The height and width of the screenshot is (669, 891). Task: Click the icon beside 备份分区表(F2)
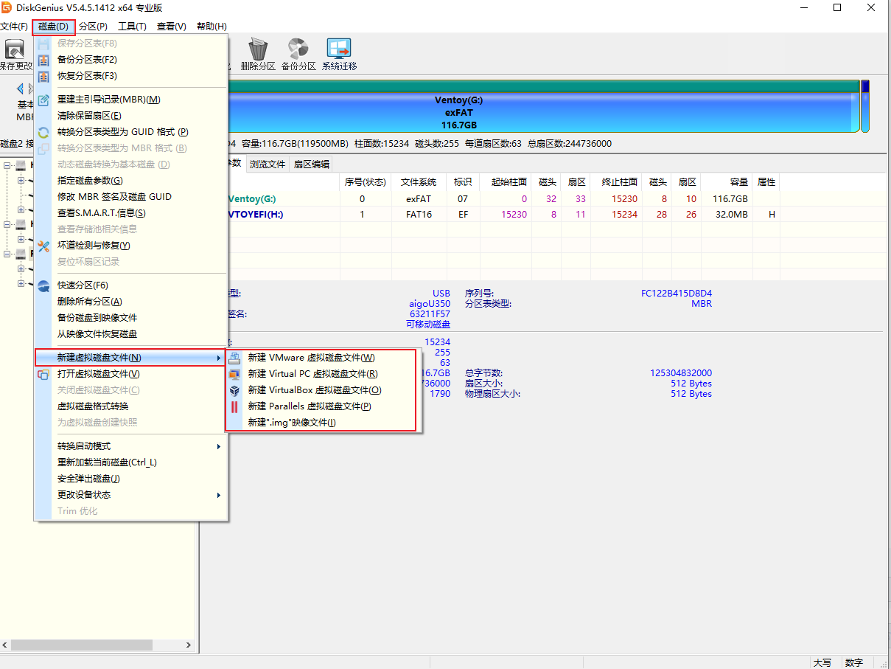pyautogui.click(x=43, y=60)
